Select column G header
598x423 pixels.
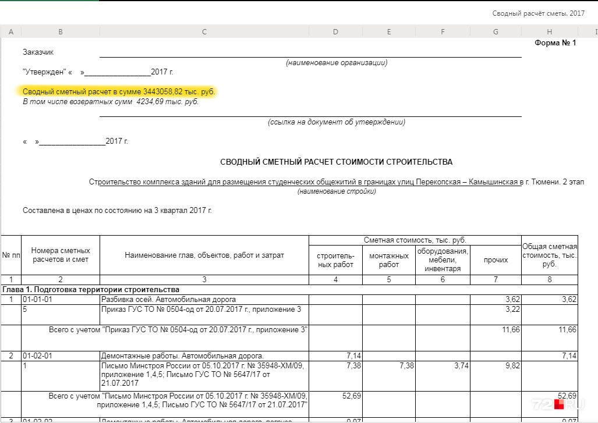(496, 31)
